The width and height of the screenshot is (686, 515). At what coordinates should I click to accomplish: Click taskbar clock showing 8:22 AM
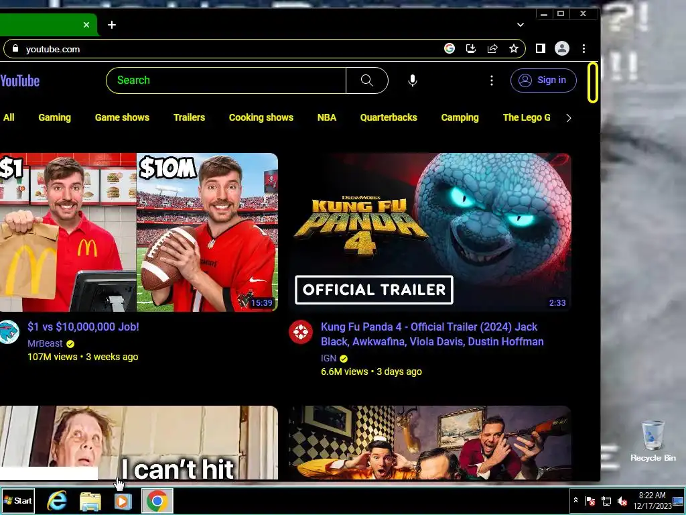click(653, 500)
